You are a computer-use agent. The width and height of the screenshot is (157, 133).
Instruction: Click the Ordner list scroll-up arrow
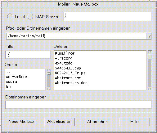(49, 71)
